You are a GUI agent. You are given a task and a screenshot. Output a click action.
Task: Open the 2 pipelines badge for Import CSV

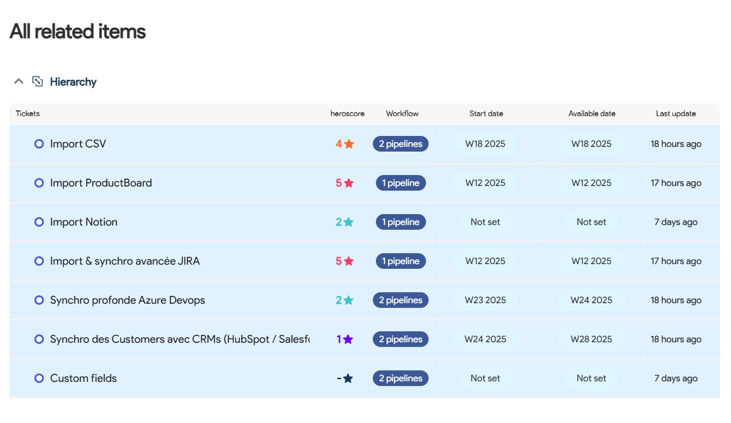[x=400, y=144]
